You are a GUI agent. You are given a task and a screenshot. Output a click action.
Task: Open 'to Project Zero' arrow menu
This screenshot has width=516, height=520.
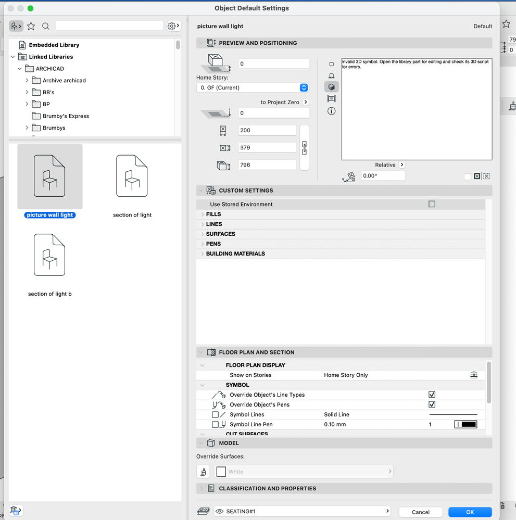click(306, 102)
